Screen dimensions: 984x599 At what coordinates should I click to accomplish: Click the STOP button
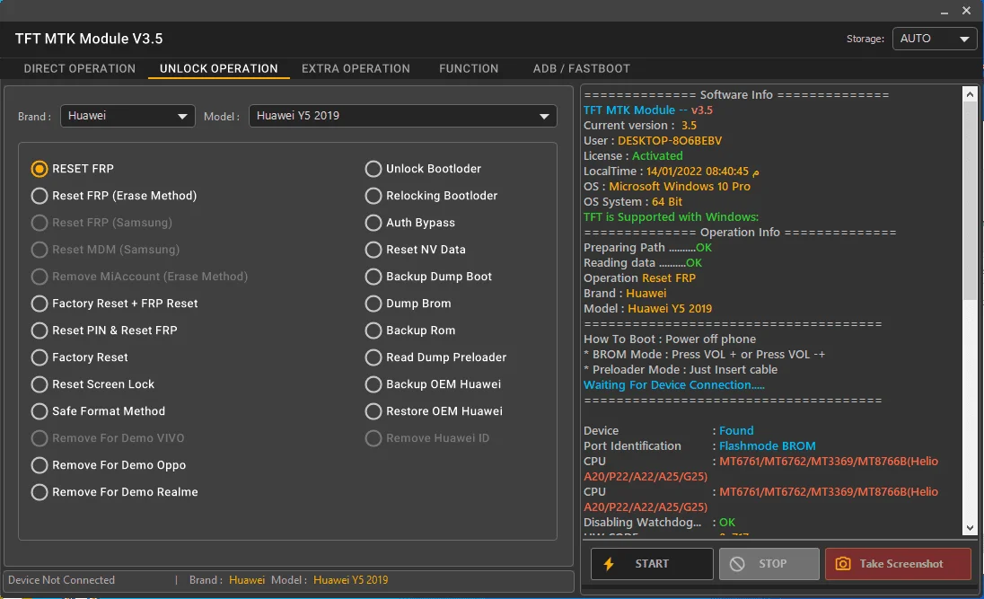coord(769,564)
